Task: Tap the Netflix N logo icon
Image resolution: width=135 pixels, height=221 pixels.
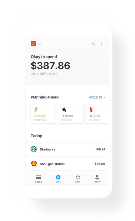Action: point(91,110)
